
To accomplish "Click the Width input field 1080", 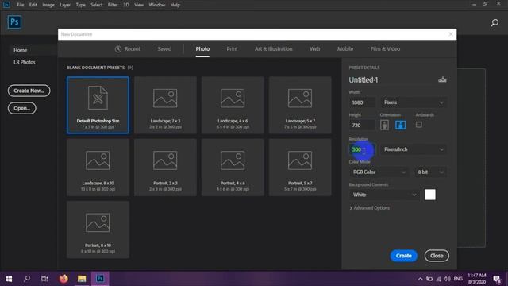I will coord(362,102).
